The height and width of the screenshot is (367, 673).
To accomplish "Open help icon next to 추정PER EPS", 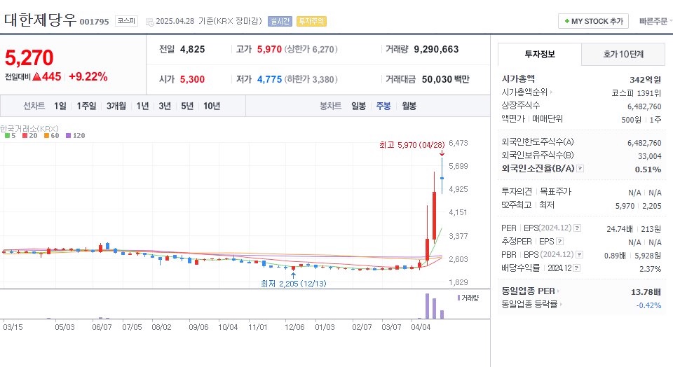I will click(x=559, y=242).
